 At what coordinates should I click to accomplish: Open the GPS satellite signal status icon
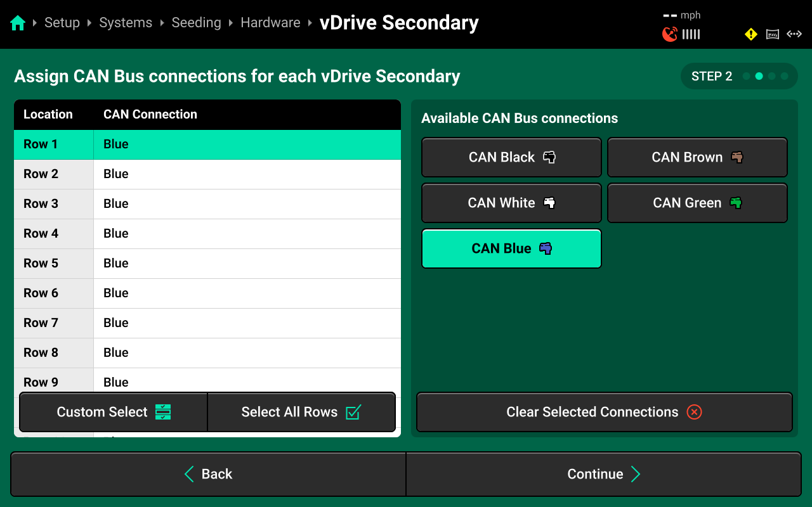tap(670, 34)
